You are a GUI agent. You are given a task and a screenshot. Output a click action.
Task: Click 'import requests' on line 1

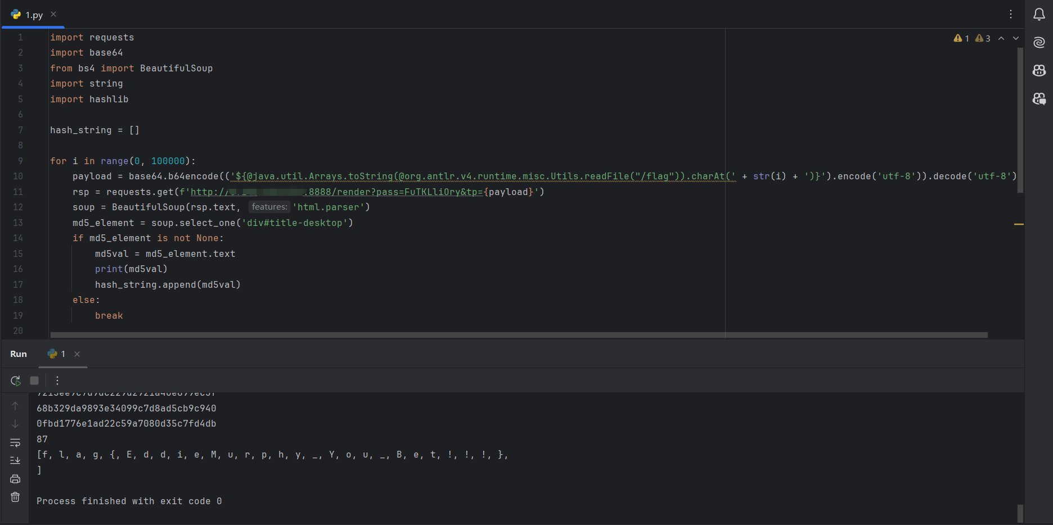point(92,37)
